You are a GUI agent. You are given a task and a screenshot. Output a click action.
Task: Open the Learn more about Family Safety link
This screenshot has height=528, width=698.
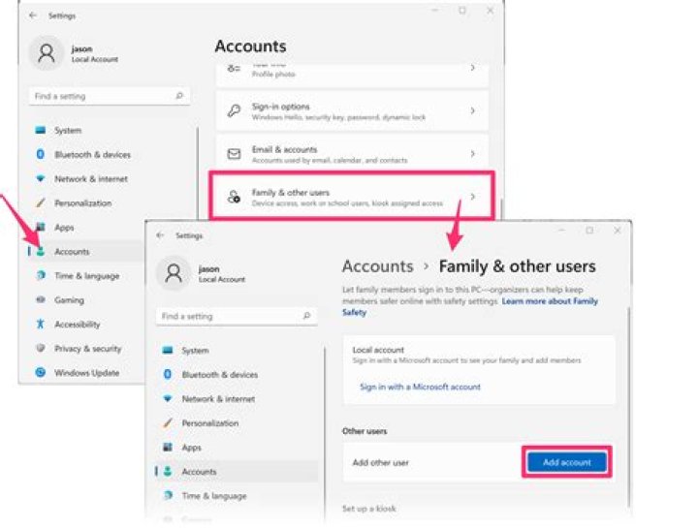pyautogui.click(x=550, y=301)
